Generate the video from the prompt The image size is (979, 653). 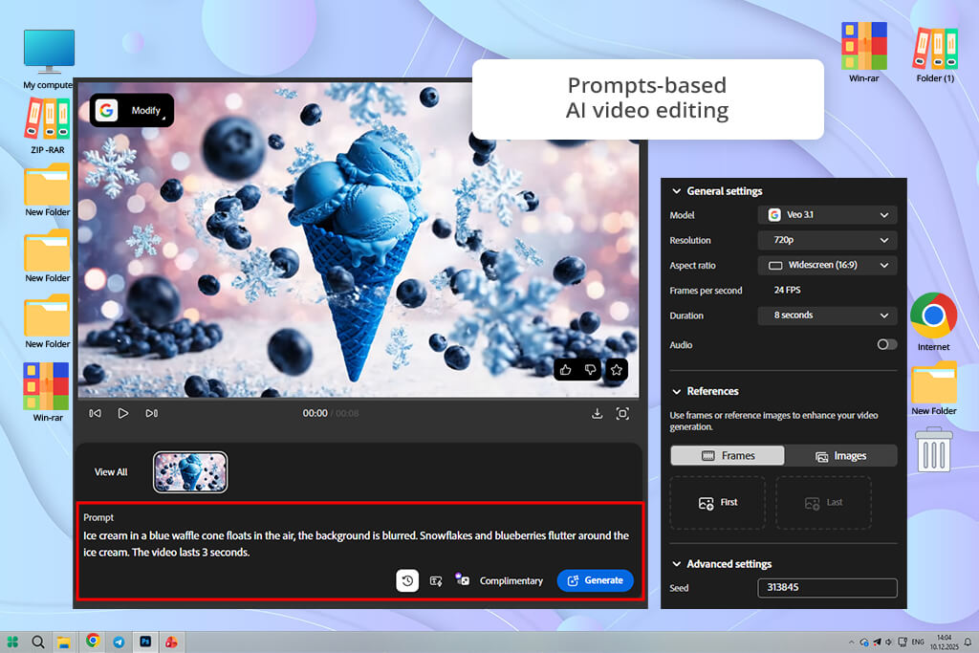point(595,580)
